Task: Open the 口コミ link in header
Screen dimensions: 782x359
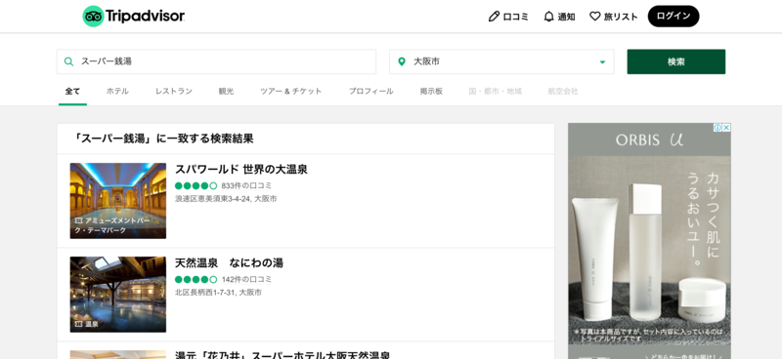Action: [515, 17]
